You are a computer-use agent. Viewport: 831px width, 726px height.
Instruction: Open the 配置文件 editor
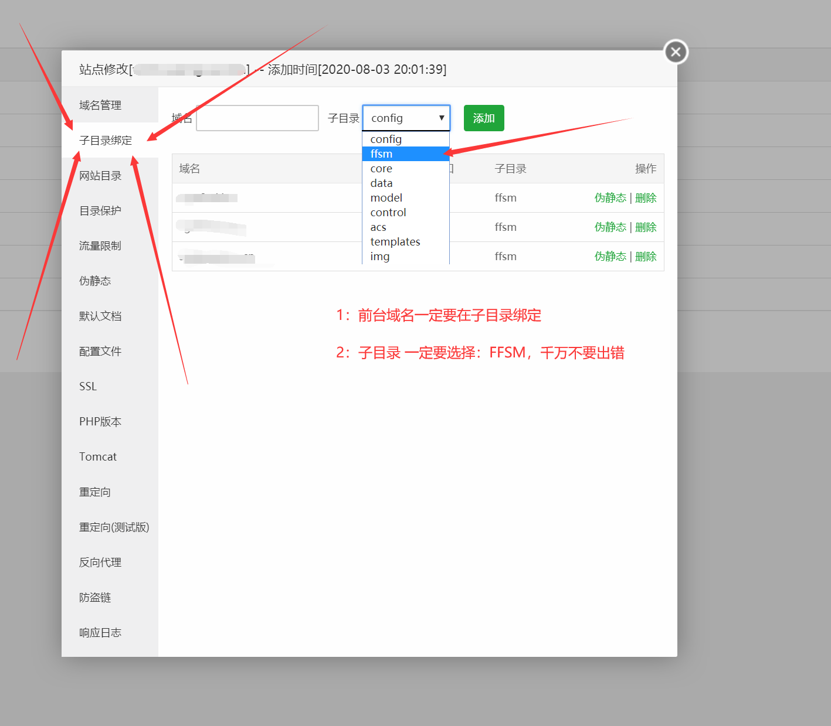pos(99,351)
